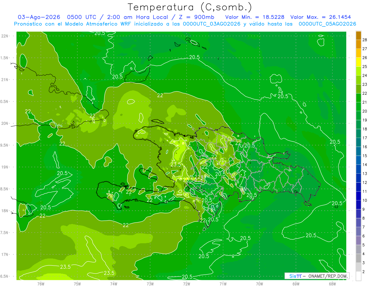This screenshot has height=288, width=373.
Task: Click the "21N" latitude axis label
Action: [5, 80]
